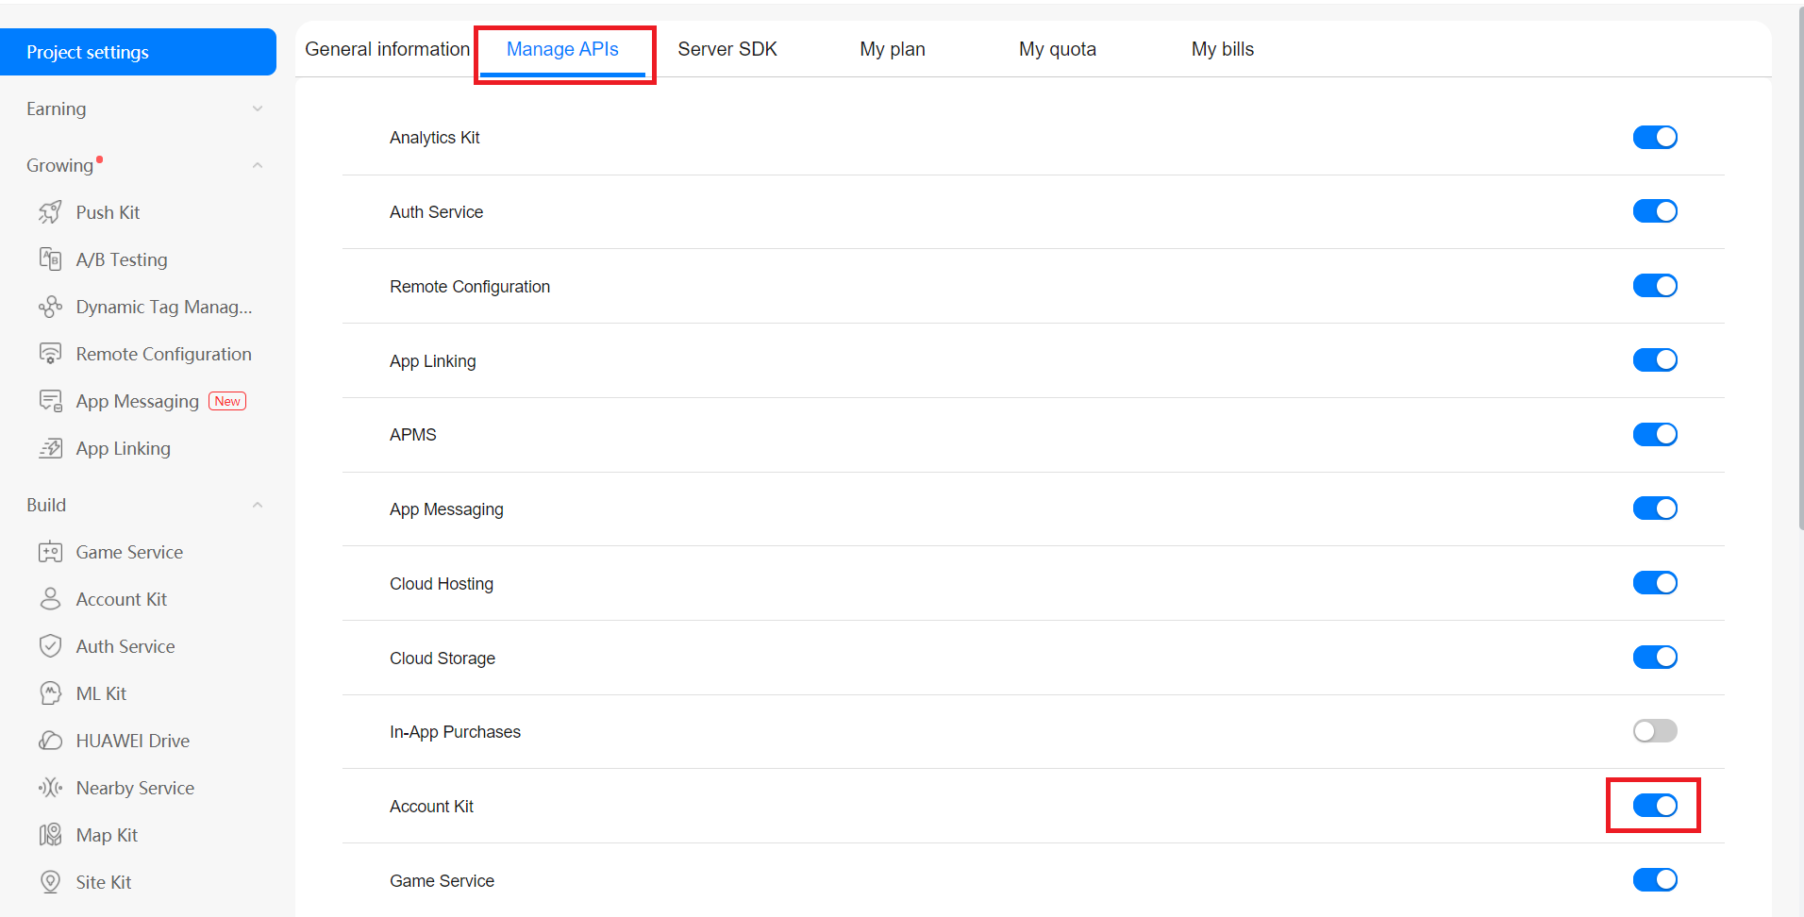Open Map Kit in the sidebar
This screenshot has width=1804, height=917.
click(x=107, y=835)
